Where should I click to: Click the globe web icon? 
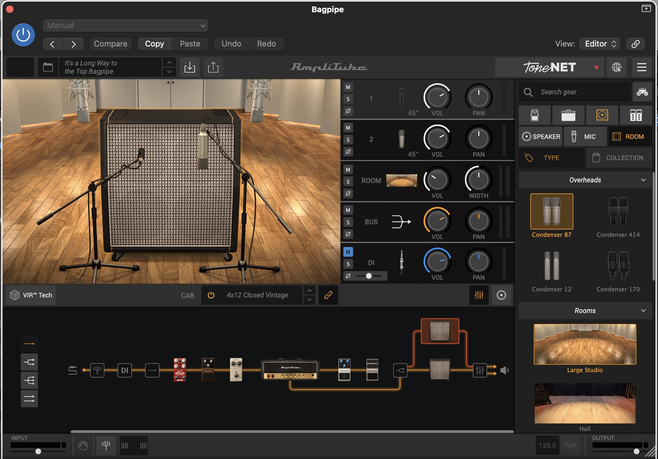616,67
